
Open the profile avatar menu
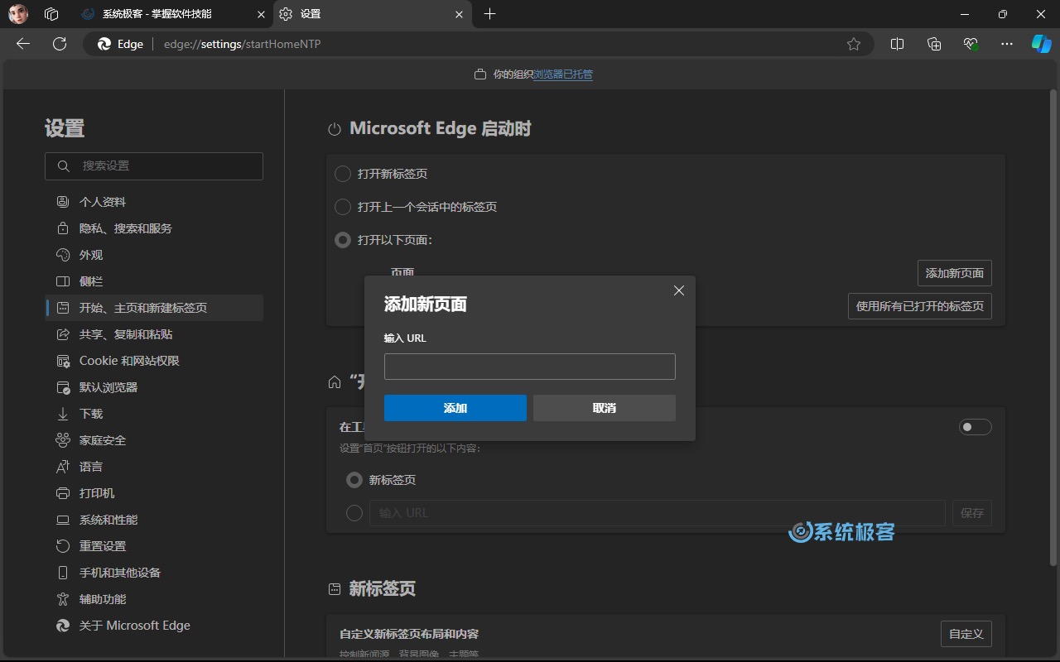(x=18, y=14)
